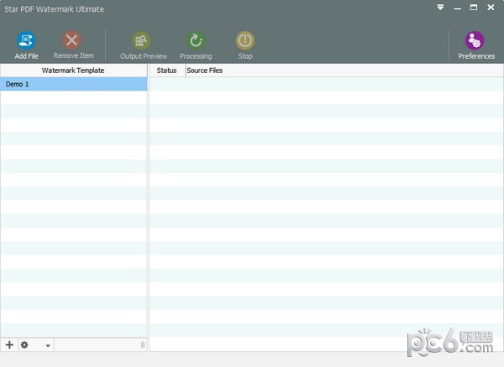
Task: Click the Stop toolbar icon
Action: 245,40
